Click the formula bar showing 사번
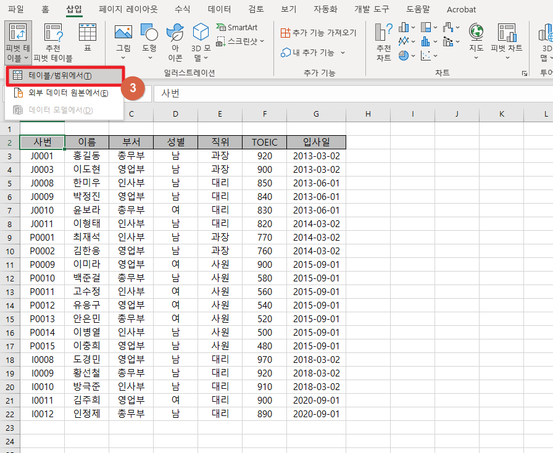 click(354, 93)
